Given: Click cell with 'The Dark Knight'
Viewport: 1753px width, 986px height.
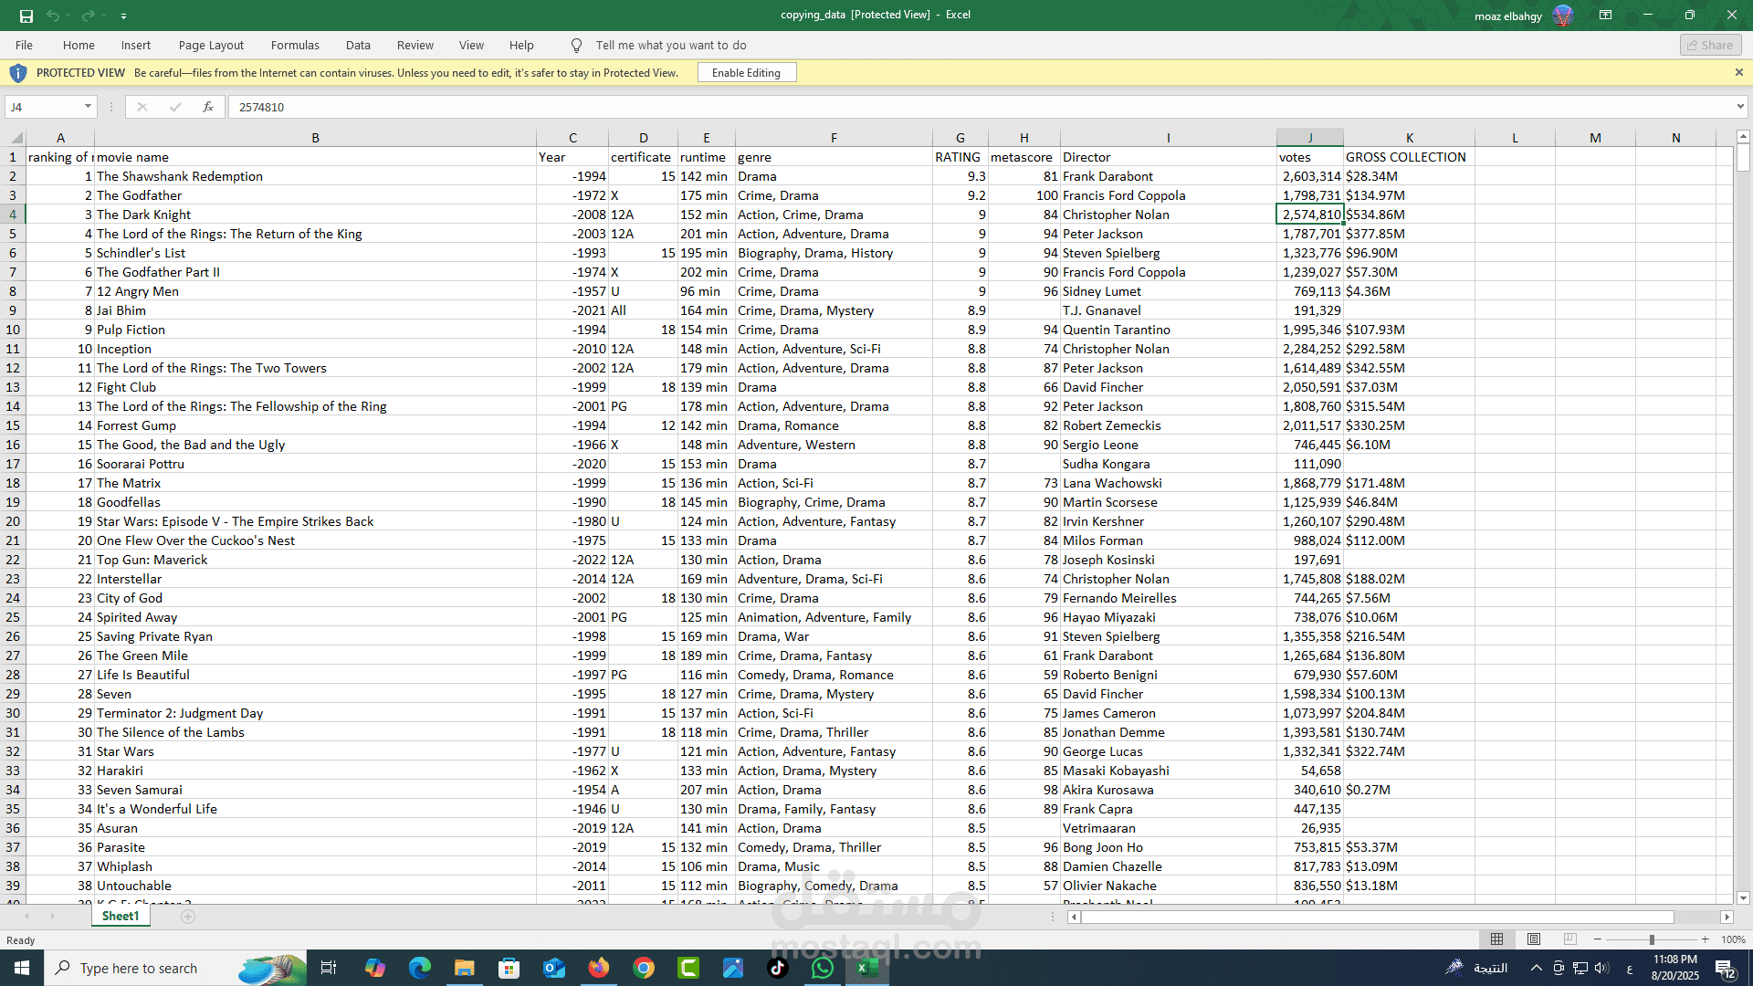Looking at the screenshot, I should [315, 215].
